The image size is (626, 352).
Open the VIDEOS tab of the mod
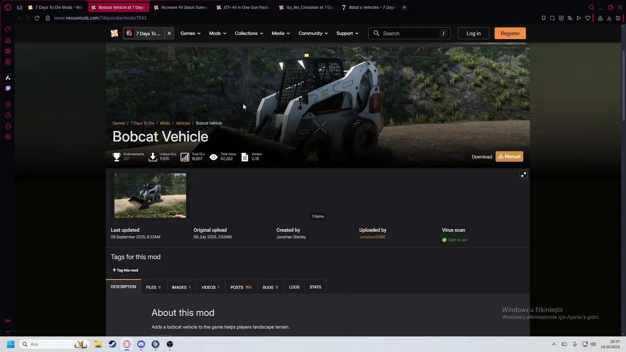[210, 287]
